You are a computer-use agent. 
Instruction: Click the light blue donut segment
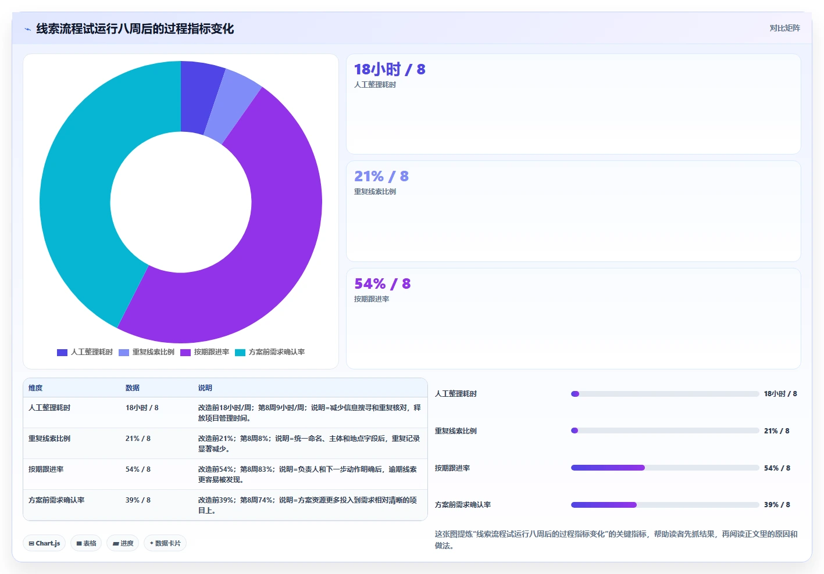(230, 107)
